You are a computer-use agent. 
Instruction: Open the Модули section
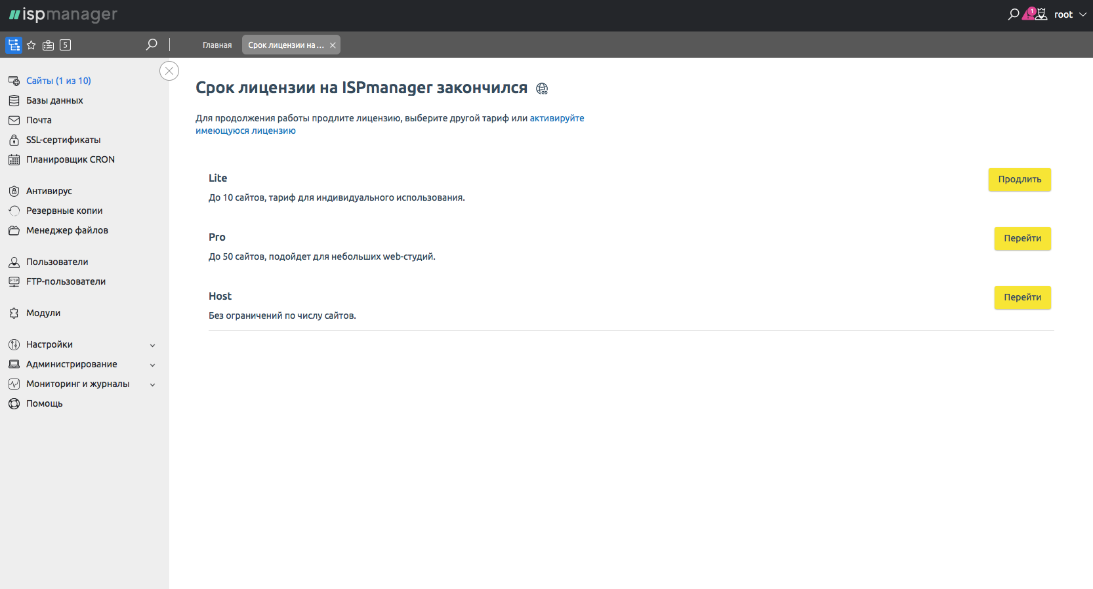43,313
